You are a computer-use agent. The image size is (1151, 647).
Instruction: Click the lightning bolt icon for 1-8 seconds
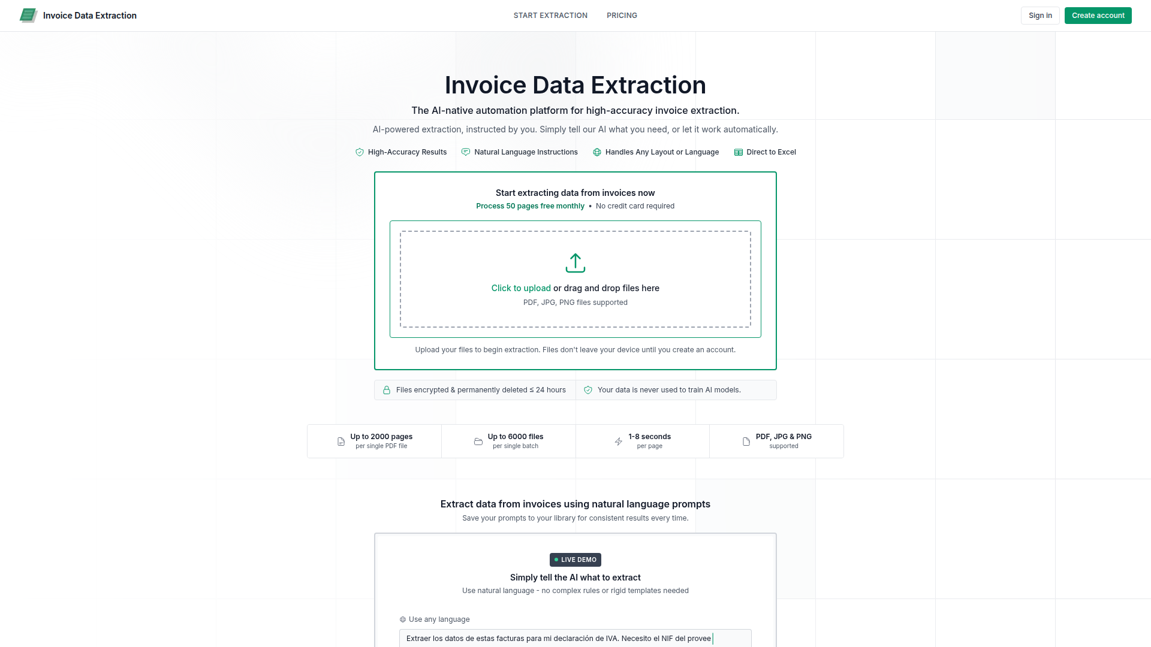coord(619,442)
